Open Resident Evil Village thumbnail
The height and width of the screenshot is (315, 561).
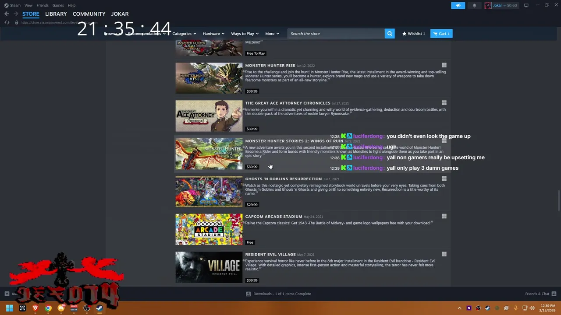click(209, 267)
